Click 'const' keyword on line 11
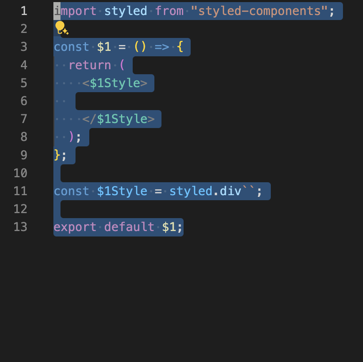The image size is (363, 362). pos(71,191)
